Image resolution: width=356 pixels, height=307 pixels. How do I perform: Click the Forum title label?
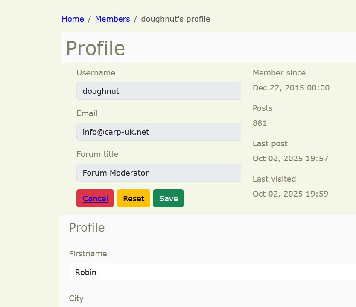click(97, 154)
